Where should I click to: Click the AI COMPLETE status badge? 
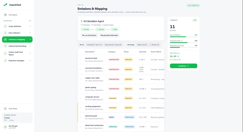[193, 5]
